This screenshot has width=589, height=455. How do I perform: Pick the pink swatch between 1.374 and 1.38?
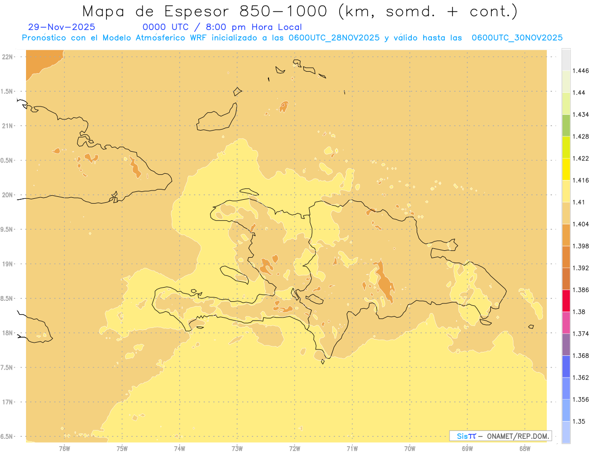tap(566, 322)
